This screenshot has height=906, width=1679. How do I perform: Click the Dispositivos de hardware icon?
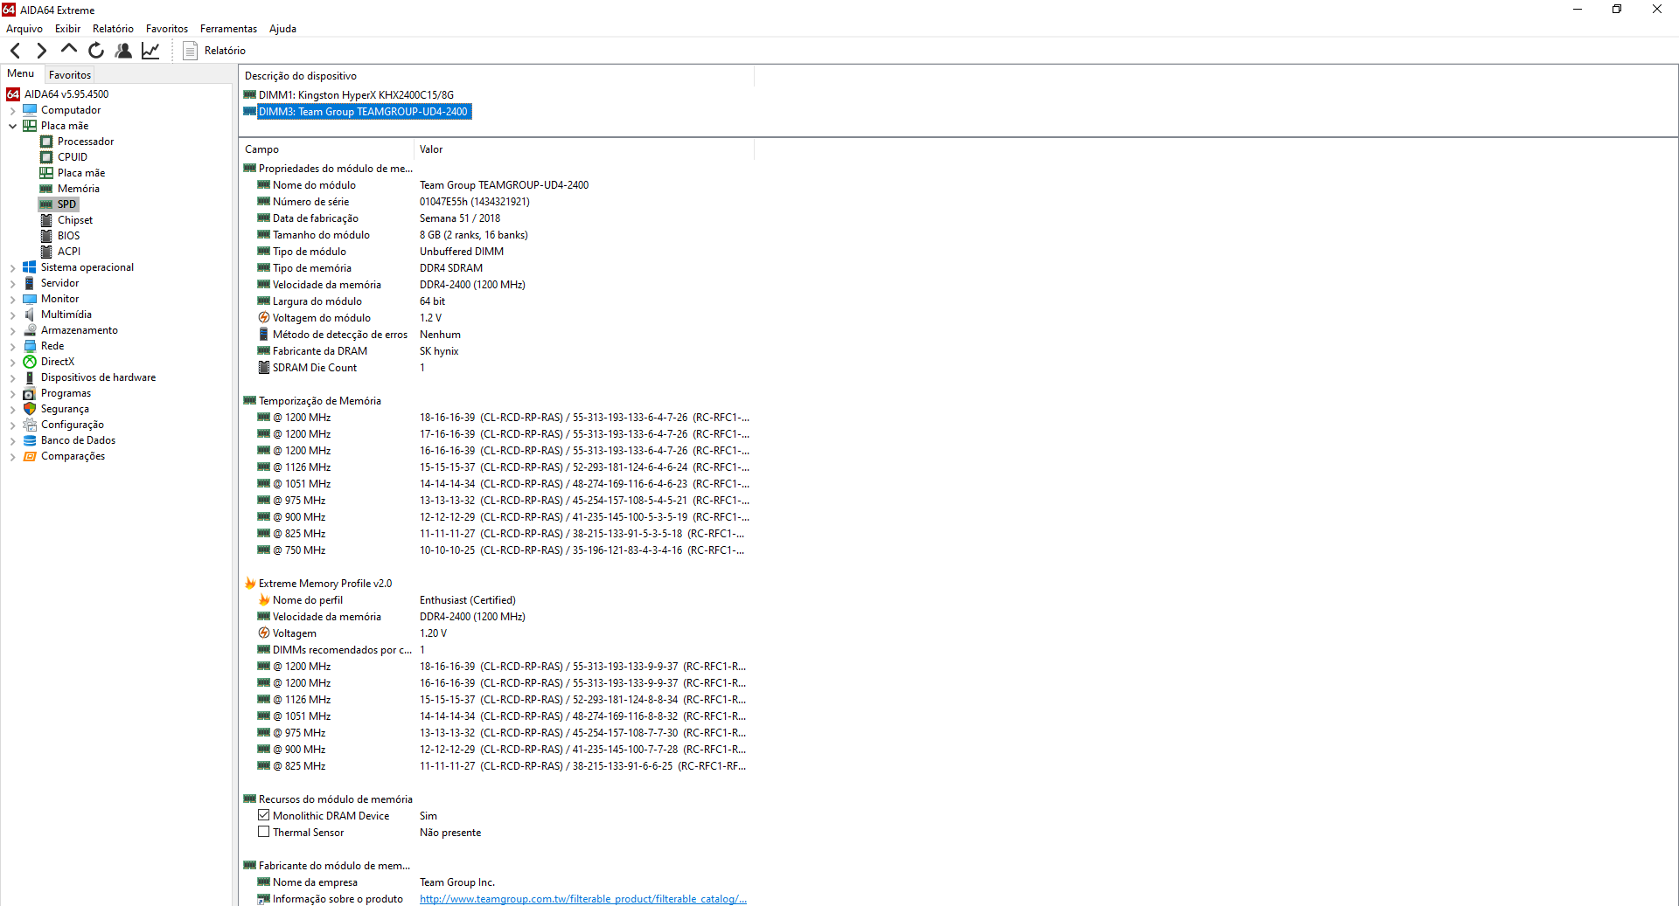30,377
